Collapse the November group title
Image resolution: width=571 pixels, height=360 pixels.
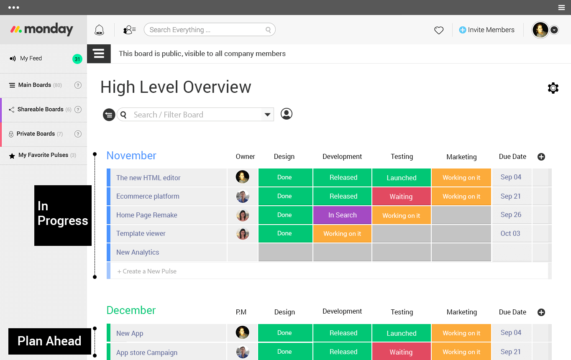pos(131,156)
